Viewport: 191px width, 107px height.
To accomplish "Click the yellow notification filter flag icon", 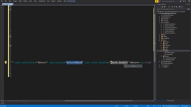I will pyautogui.click(x=157, y=1).
